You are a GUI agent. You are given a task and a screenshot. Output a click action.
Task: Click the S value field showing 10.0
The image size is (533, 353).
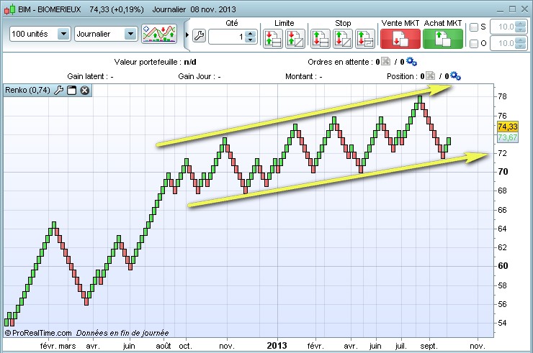[503, 27]
